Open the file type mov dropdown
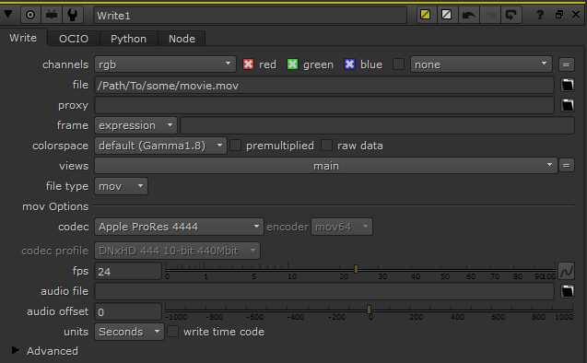587x363 pixels. [121, 186]
